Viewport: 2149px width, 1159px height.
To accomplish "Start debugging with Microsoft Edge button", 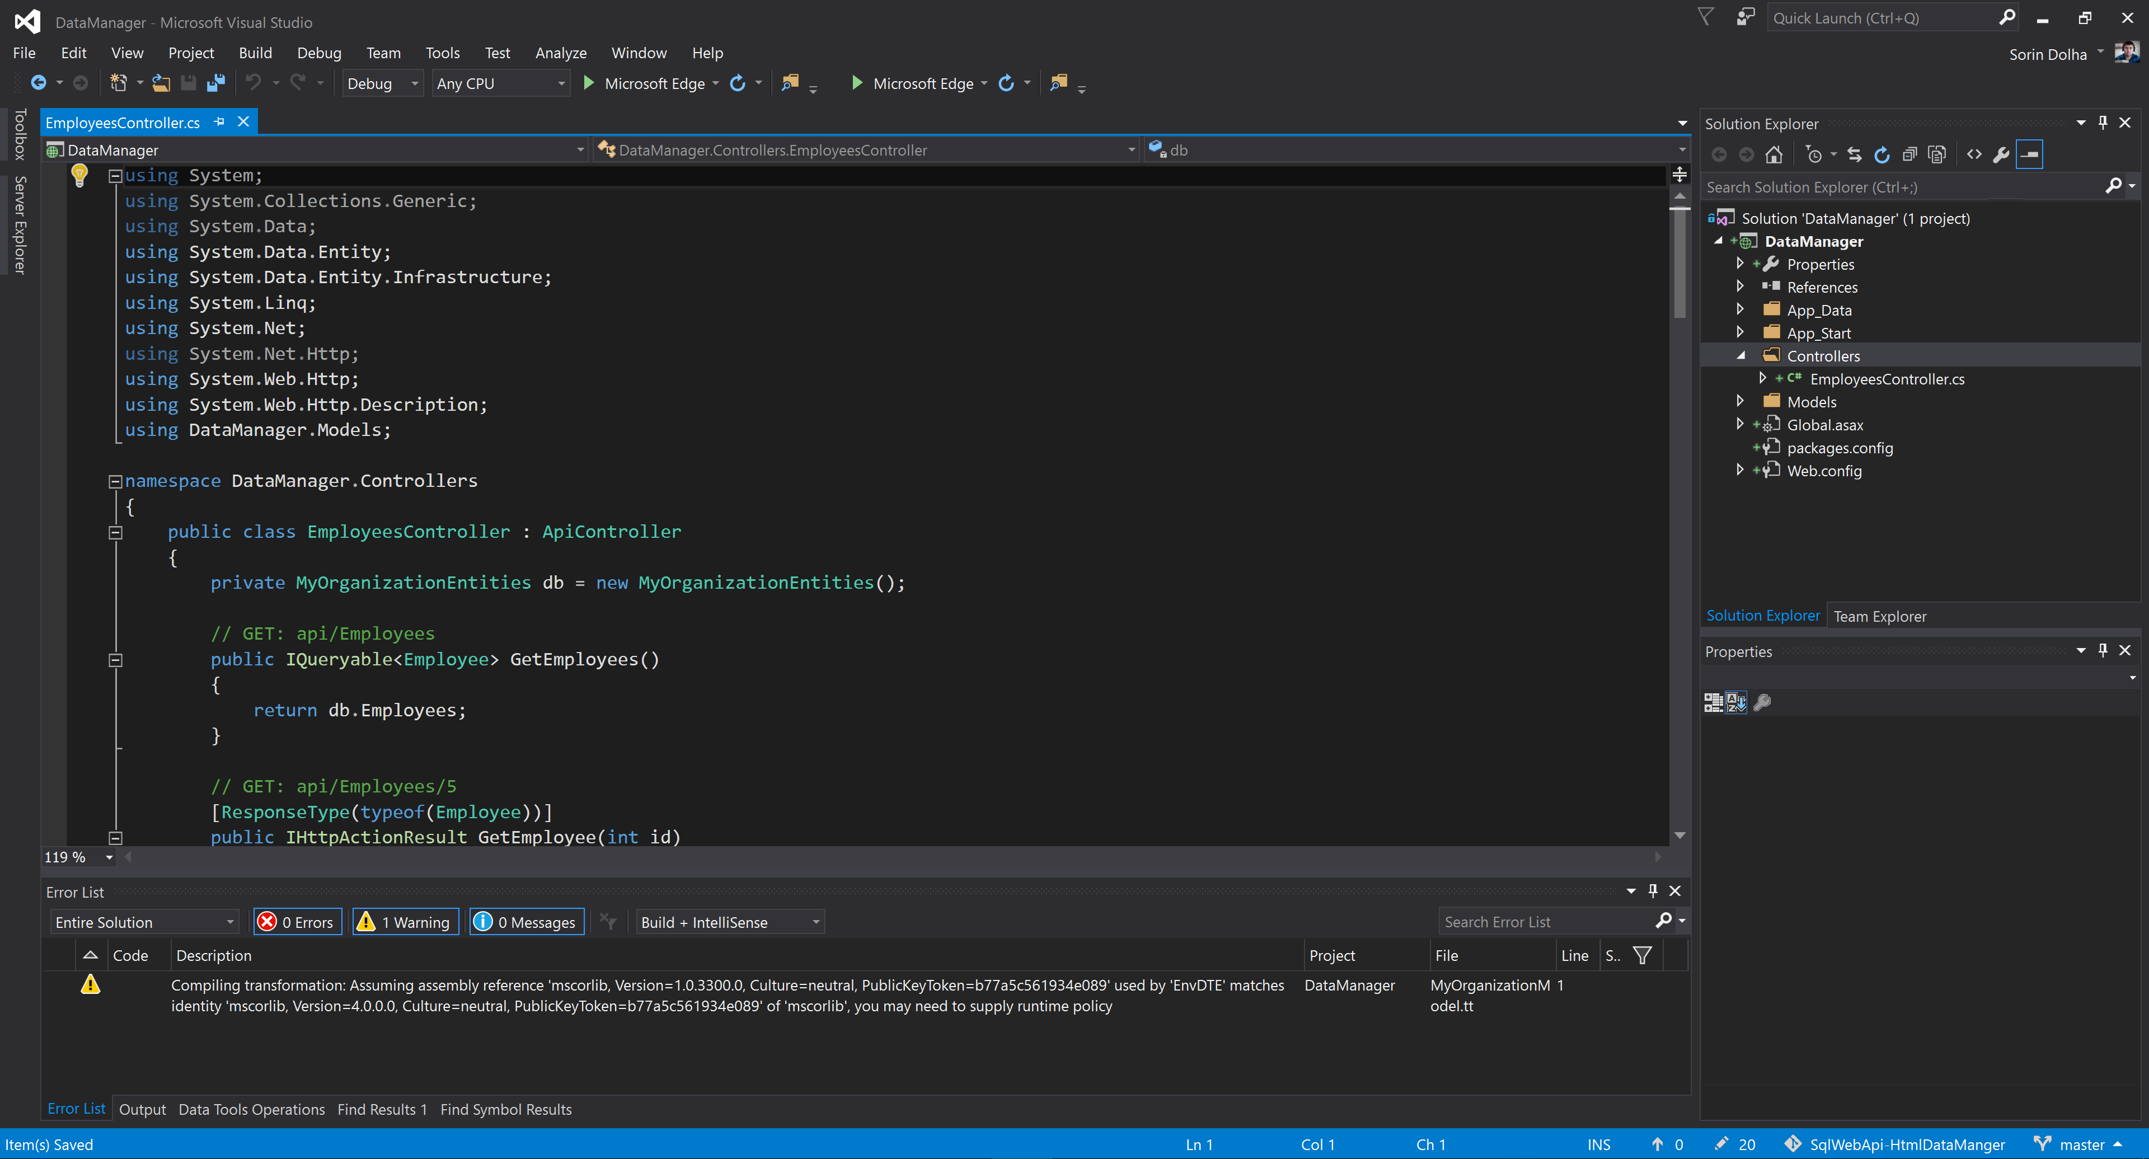I will point(645,83).
